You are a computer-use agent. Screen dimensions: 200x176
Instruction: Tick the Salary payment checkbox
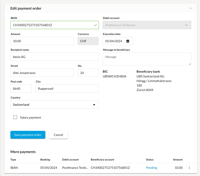pos(15,117)
